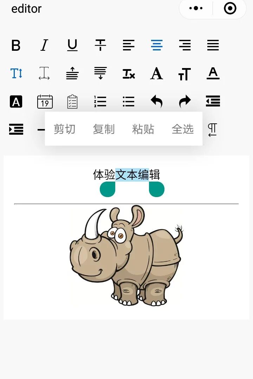Insert date using the calendar icon
253x379 pixels.
coord(45,102)
